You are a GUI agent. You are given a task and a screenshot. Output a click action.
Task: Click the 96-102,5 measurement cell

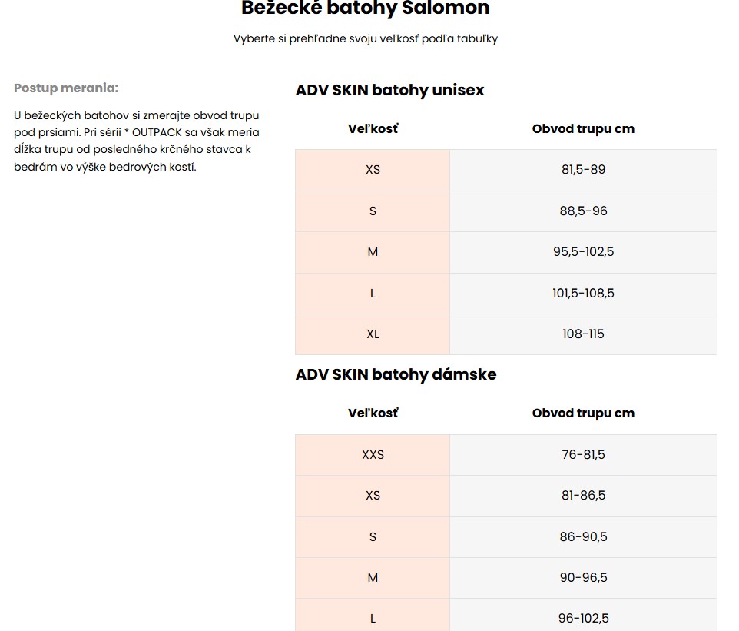click(584, 616)
